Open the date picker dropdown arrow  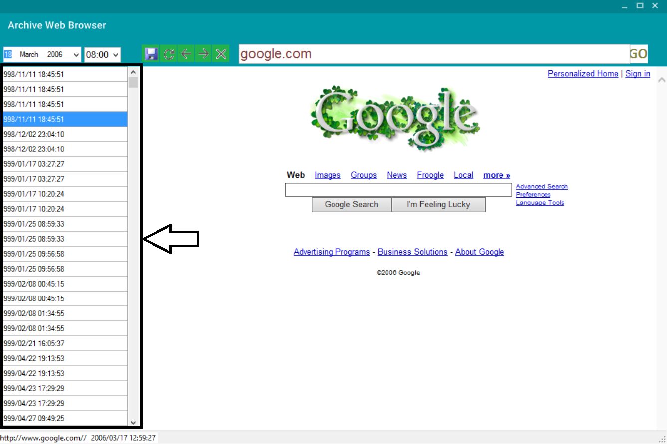click(x=76, y=55)
